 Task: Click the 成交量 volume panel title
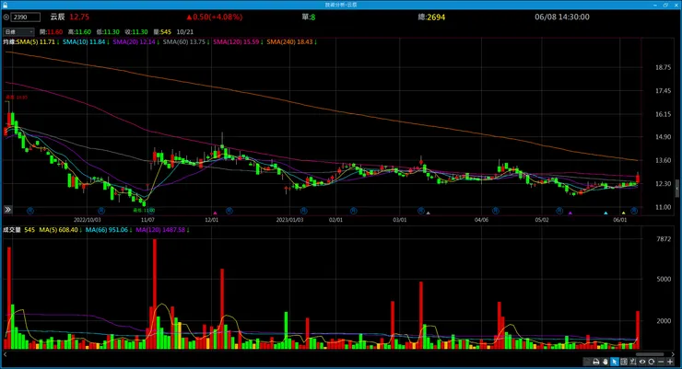[x=12, y=230]
